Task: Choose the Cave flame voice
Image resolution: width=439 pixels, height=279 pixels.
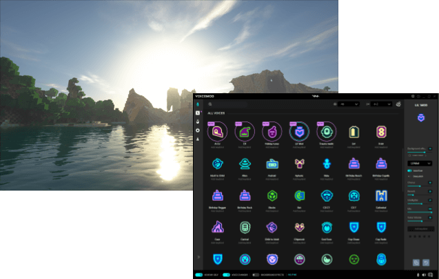Action: 217,227
